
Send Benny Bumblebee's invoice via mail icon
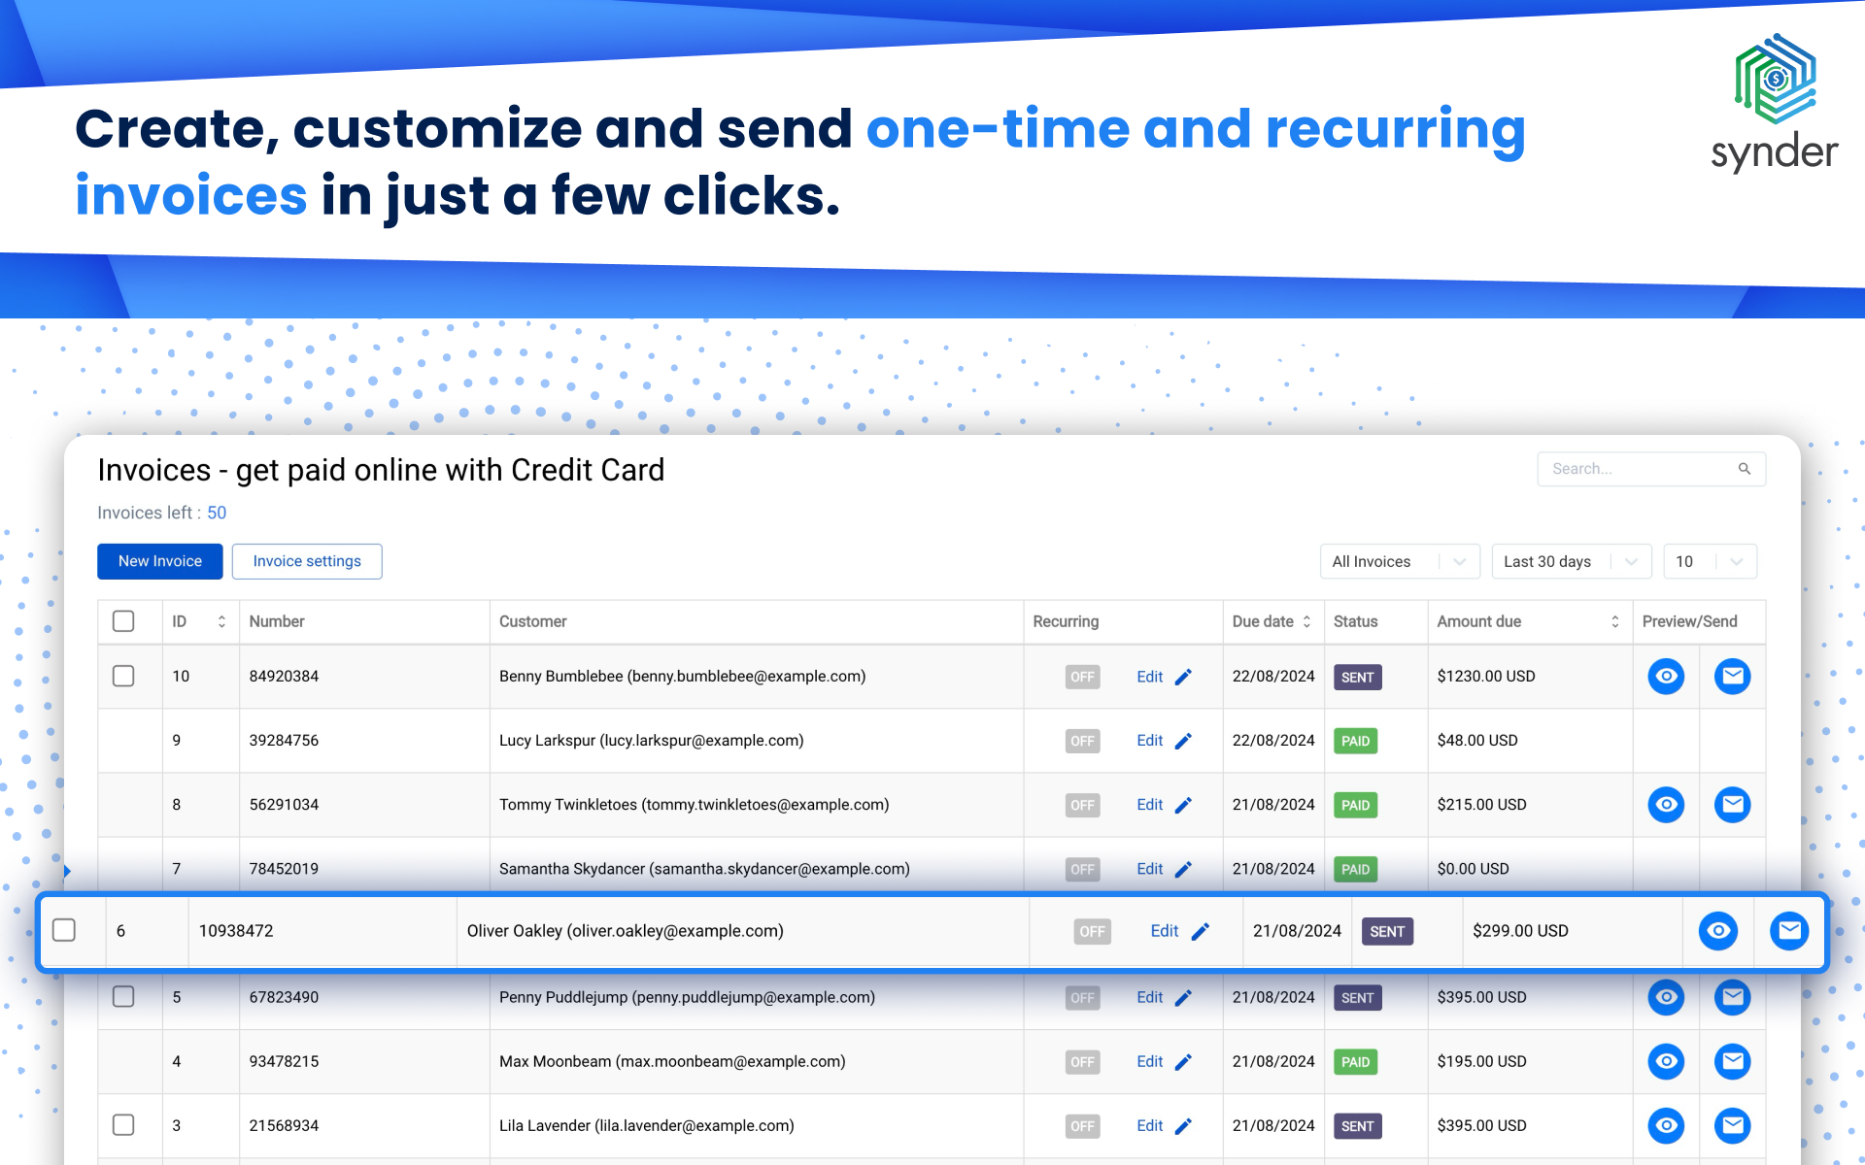(1732, 677)
